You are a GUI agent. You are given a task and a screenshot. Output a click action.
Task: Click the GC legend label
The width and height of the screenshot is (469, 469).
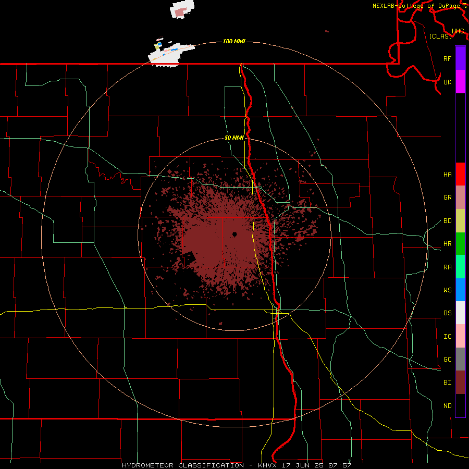447,360
